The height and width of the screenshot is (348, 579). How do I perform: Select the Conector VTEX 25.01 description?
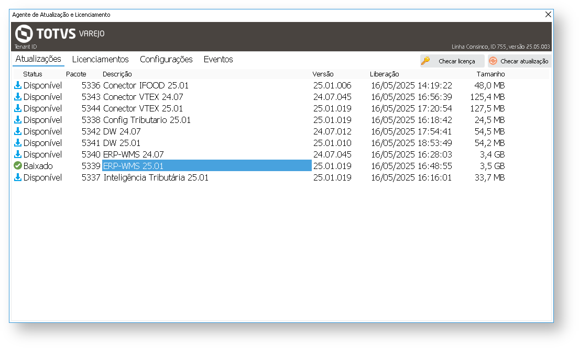point(143,108)
